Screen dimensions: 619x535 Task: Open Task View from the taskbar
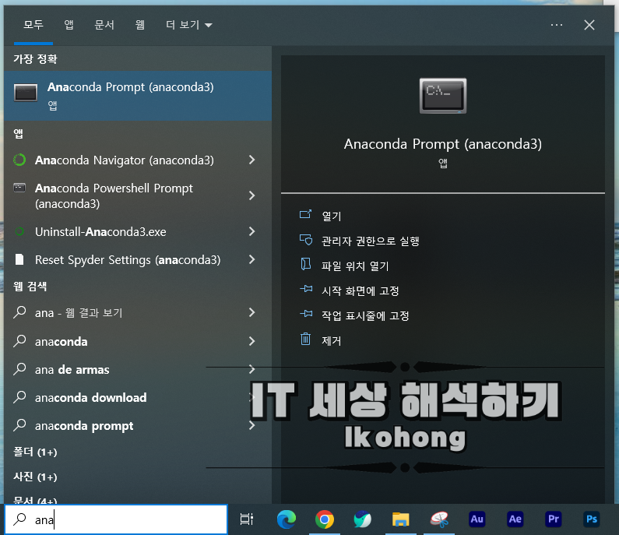[x=247, y=519]
